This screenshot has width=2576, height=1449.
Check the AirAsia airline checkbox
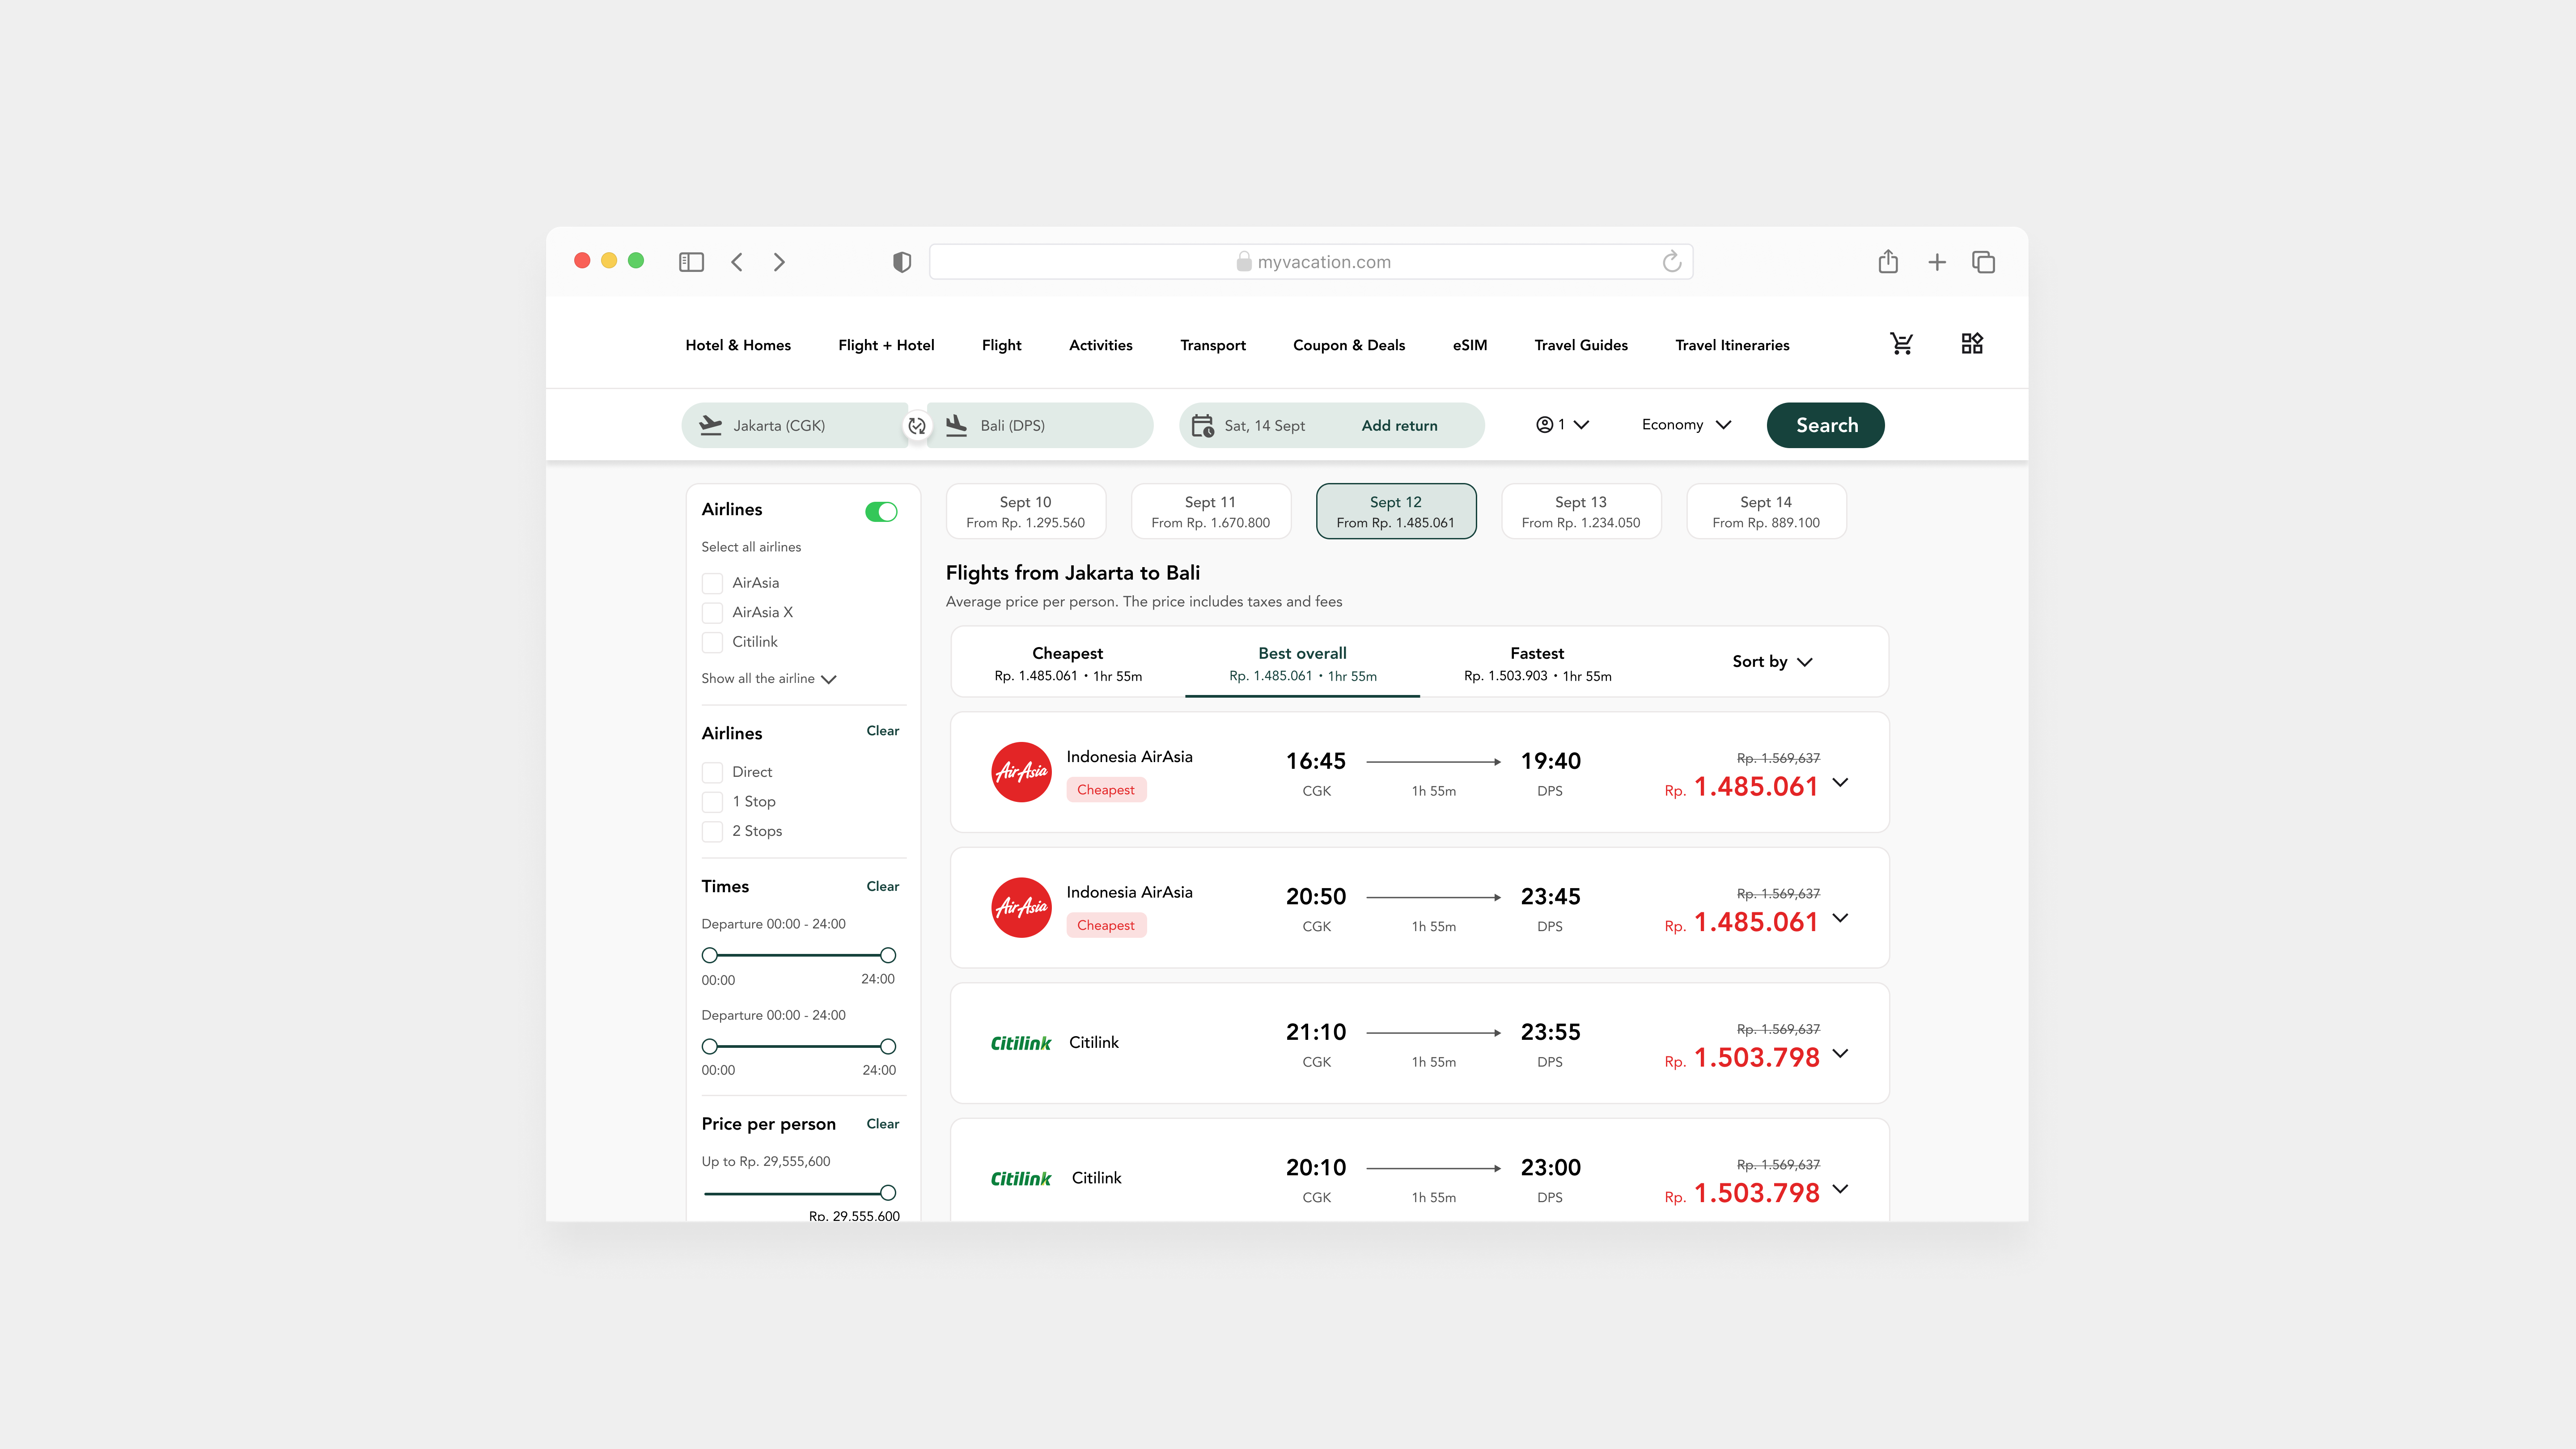[712, 583]
